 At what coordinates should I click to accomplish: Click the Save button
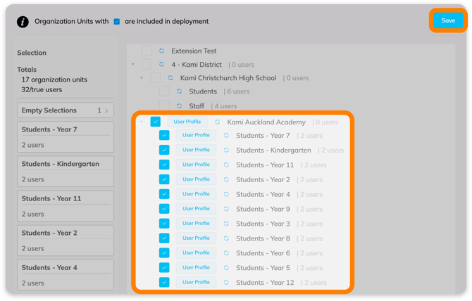point(448,20)
